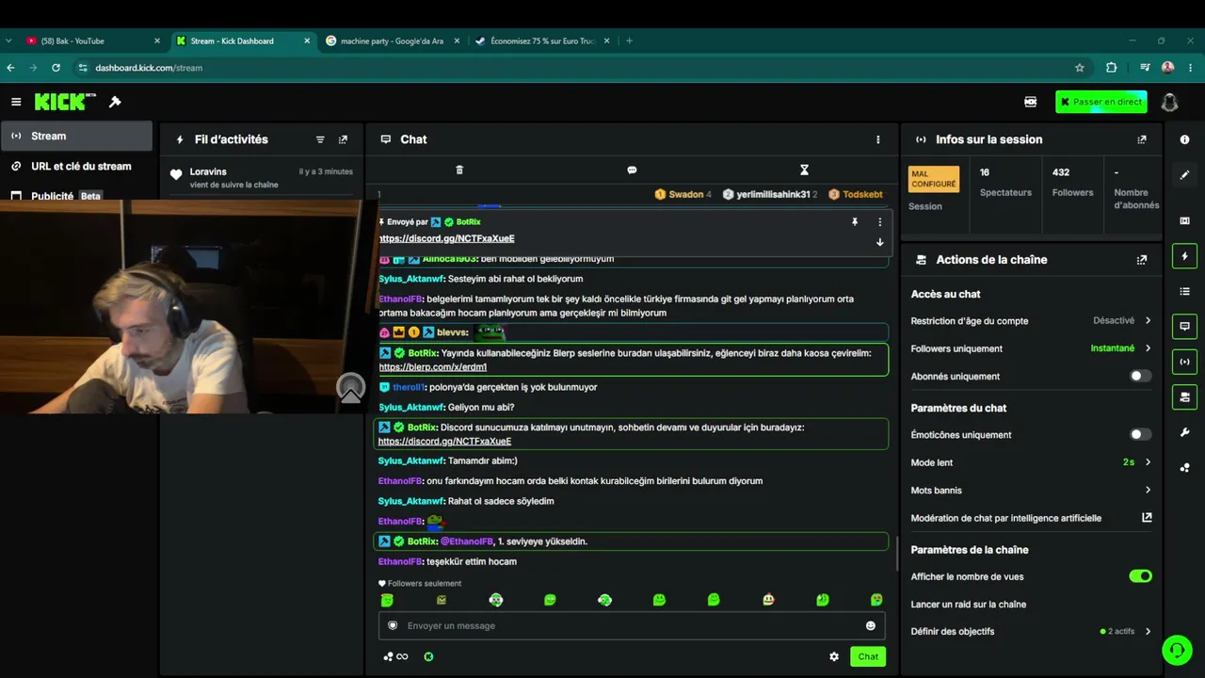Click the Passer en direct button
1205x678 pixels.
pos(1101,102)
